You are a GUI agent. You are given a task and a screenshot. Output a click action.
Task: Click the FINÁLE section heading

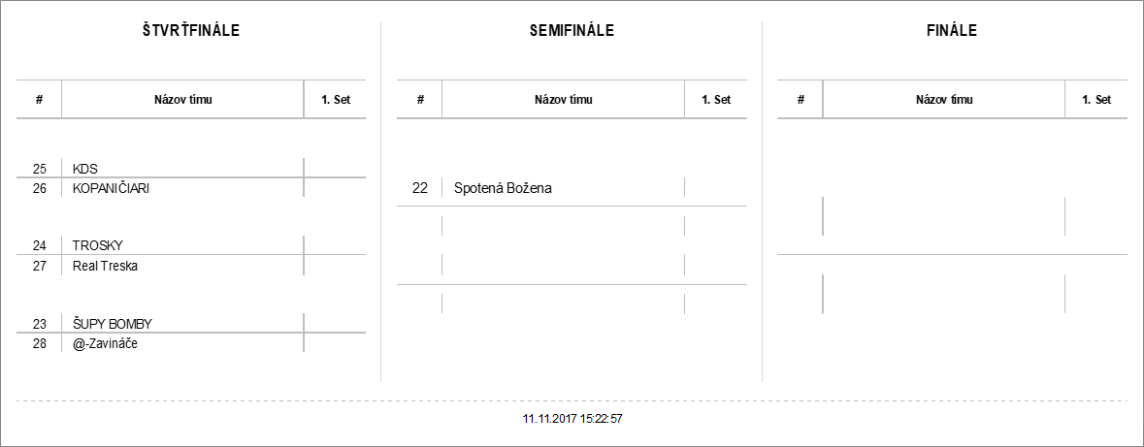pos(952,30)
